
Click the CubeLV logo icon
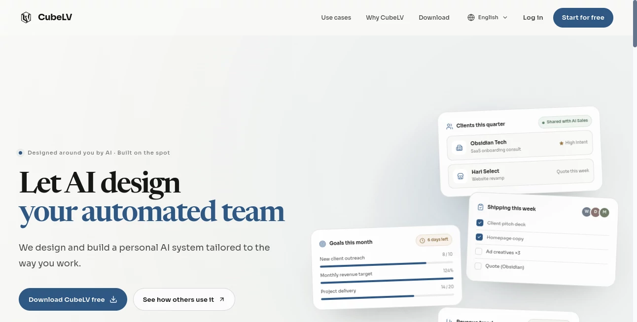click(26, 18)
